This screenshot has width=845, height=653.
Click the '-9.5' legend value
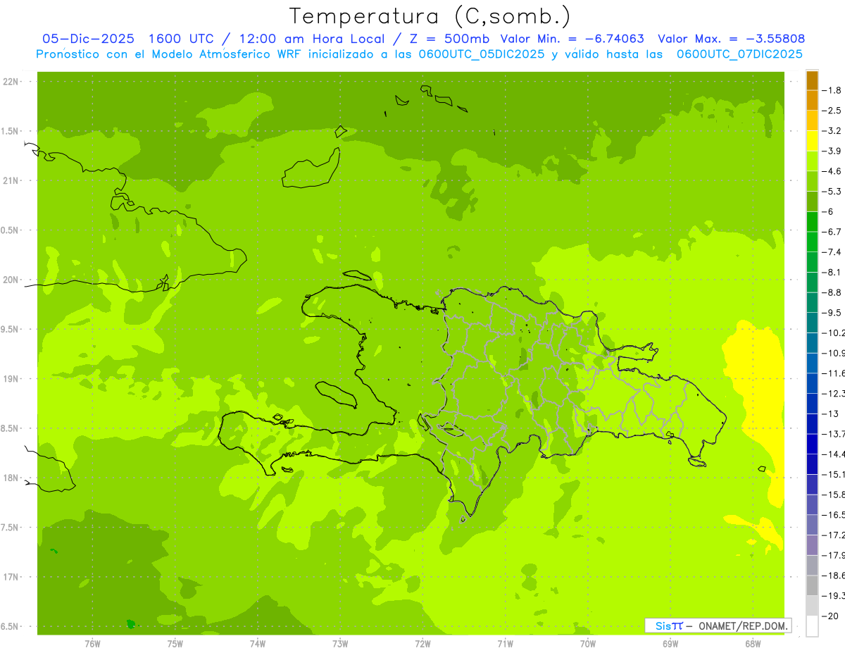pos(833,313)
